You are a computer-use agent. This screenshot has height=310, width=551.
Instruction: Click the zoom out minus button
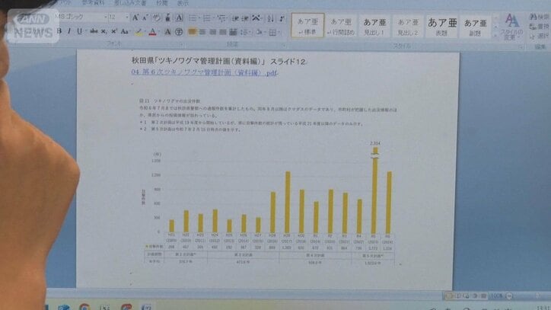coord(509,296)
